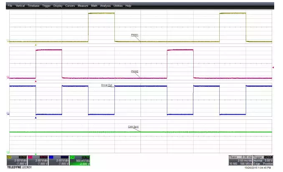Click the C2 ground level indicator
283x172 pixels.
[8, 77]
